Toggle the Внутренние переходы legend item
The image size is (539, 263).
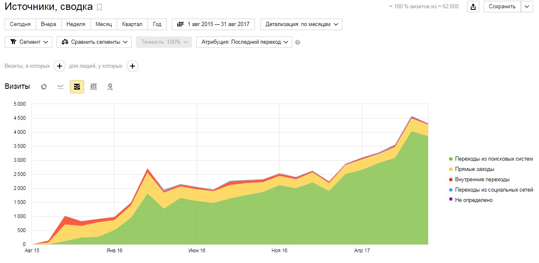point(479,180)
